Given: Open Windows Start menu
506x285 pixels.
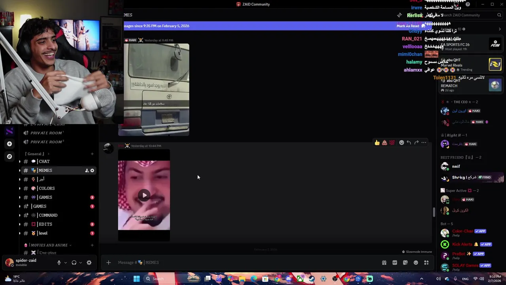Looking at the screenshot, I should point(136,279).
